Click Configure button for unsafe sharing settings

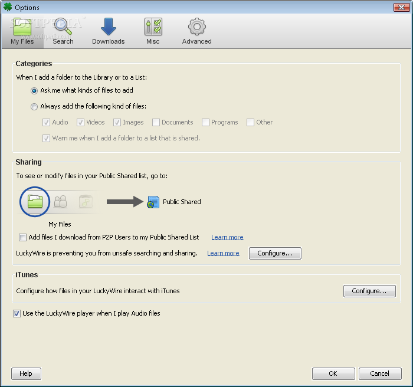[x=275, y=253]
